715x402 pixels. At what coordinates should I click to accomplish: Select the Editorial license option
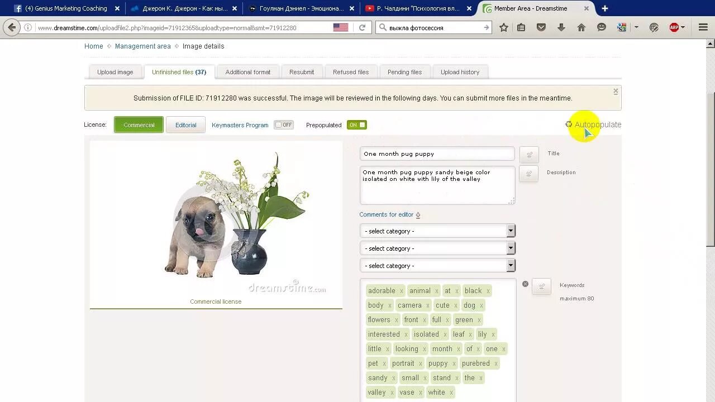pos(185,125)
